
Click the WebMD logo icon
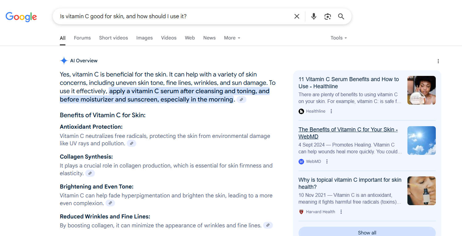point(301,161)
